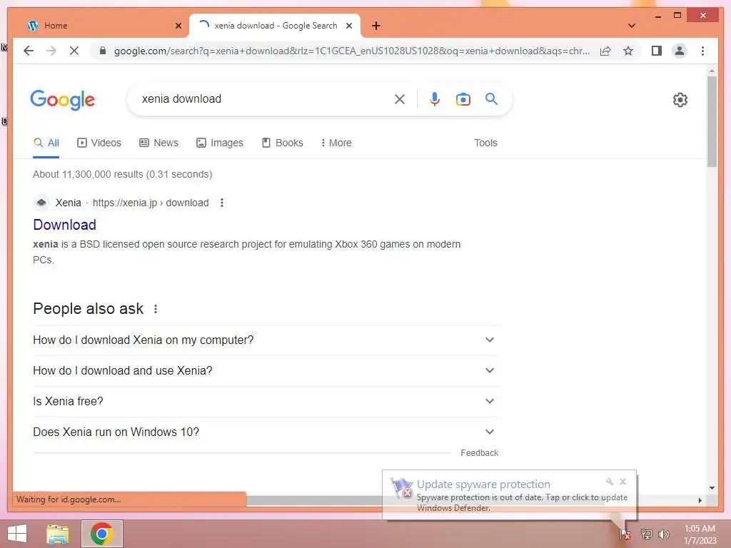Image resolution: width=731 pixels, height=548 pixels.
Task: Open notification wrench settings icon
Action: click(610, 482)
